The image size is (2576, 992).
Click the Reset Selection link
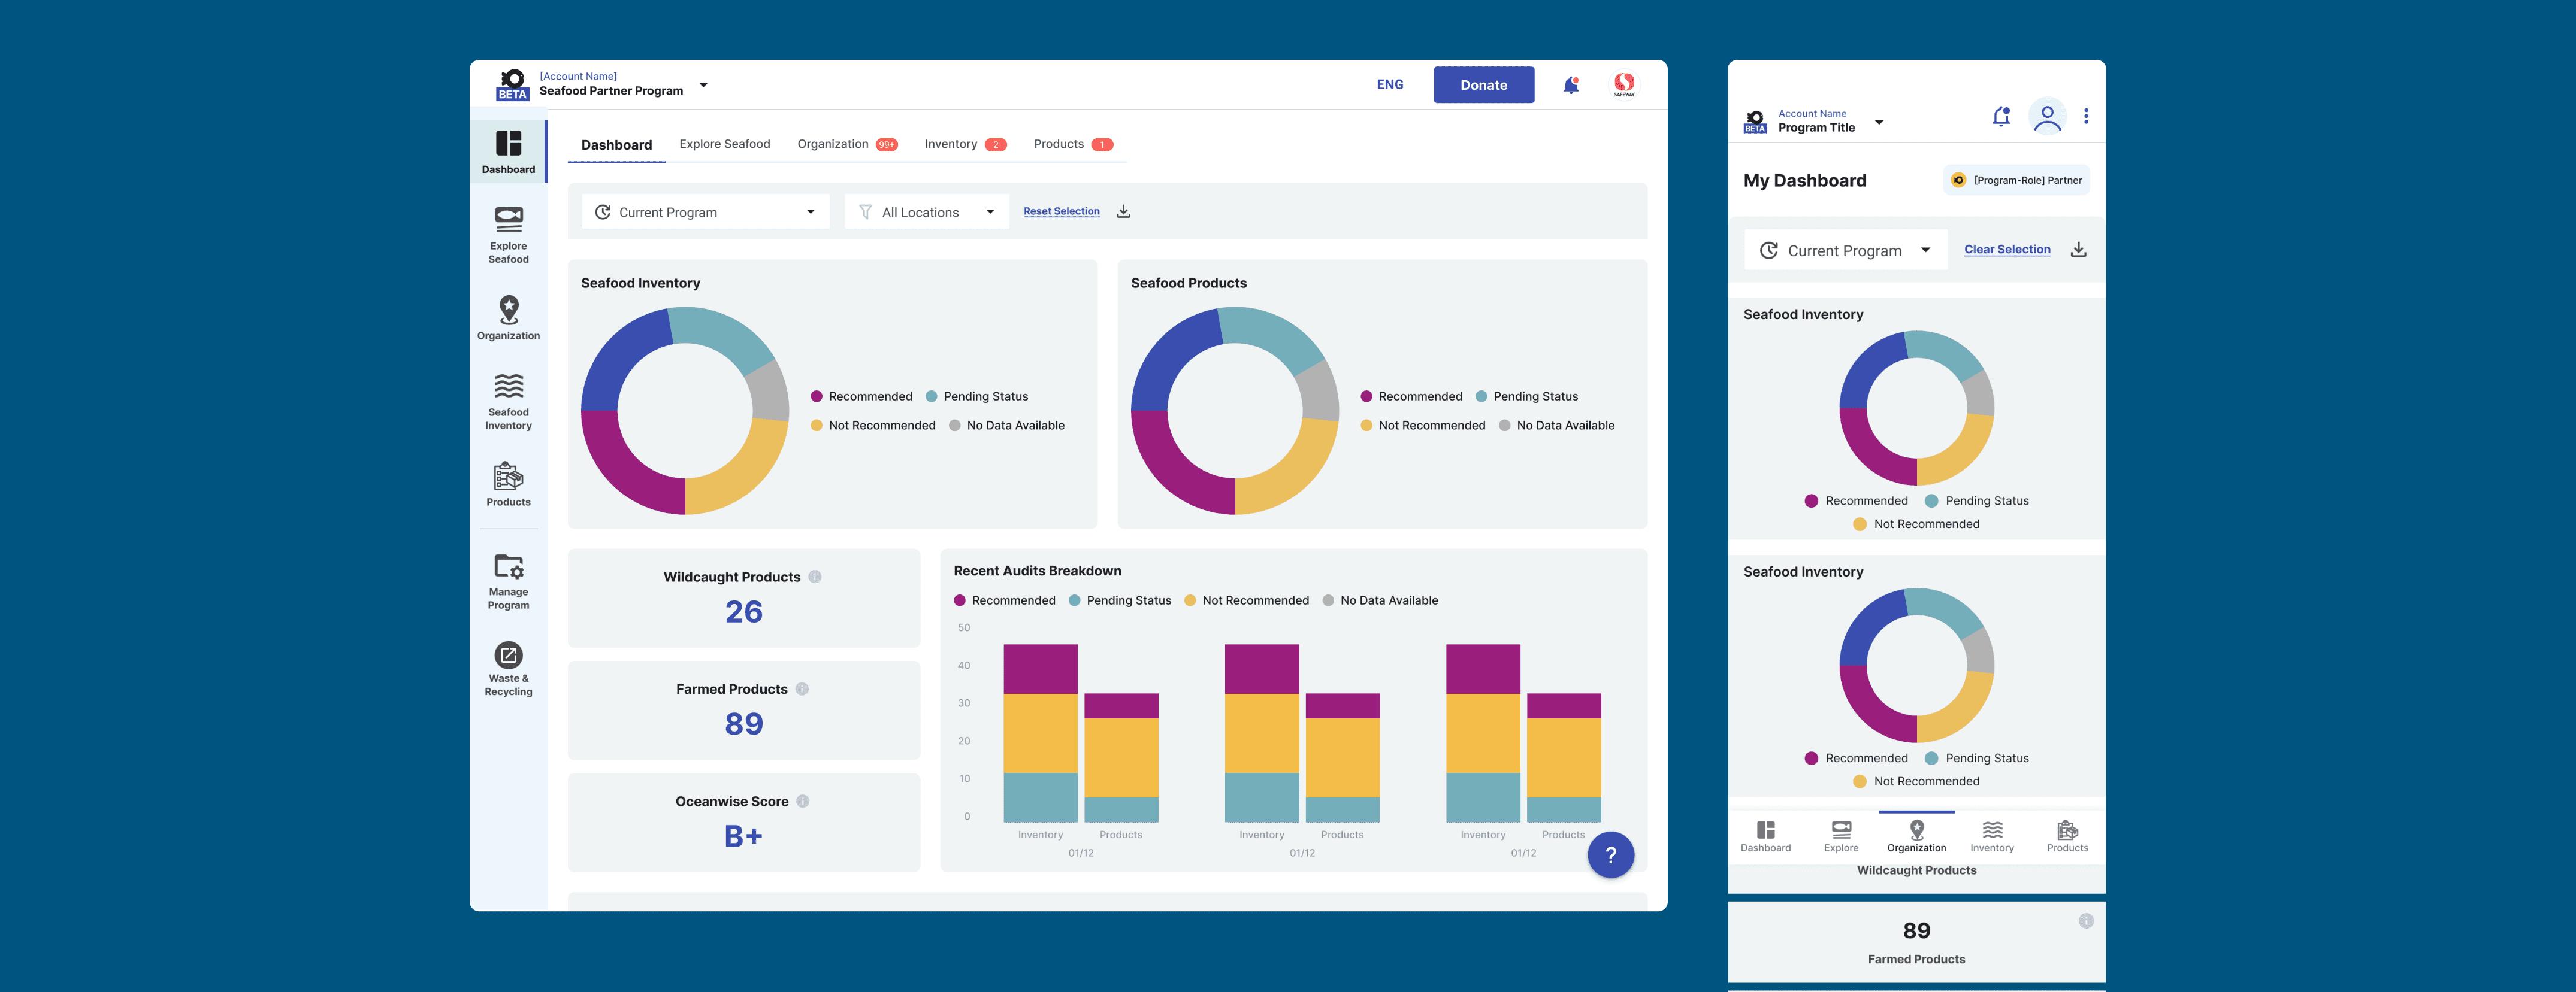tap(1061, 211)
